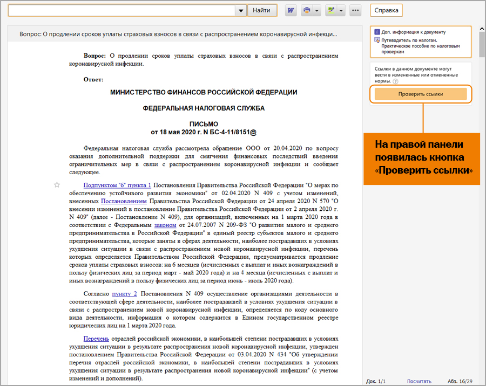This screenshot has height=386, width=486.
Task: Click into the search text field
Action: (x=122, y=10)
